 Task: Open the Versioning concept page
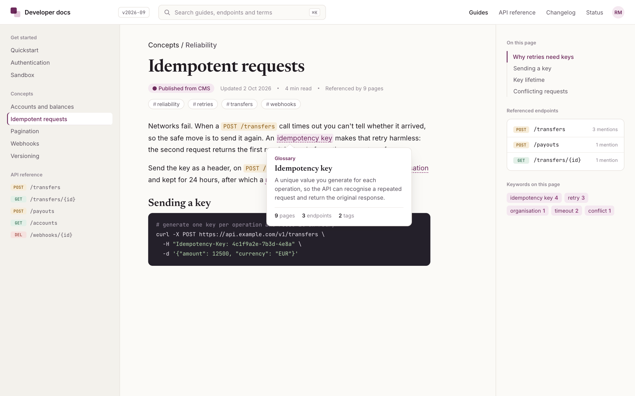pos(25,156)
